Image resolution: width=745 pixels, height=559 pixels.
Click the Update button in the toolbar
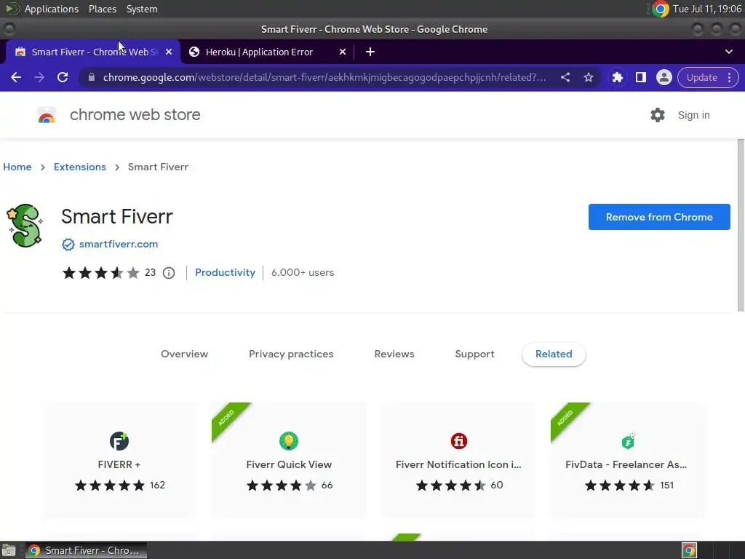(x=702, y=77)
